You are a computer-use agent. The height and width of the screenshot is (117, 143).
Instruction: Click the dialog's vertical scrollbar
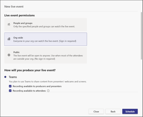tap(141, 36)
